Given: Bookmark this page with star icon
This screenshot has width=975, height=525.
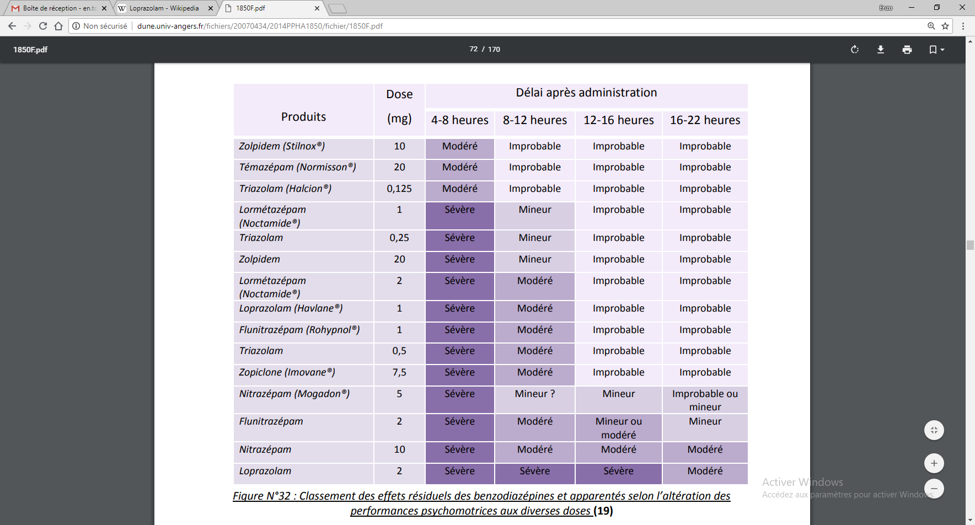Looking at the screenshot, I should pos(945,26).
